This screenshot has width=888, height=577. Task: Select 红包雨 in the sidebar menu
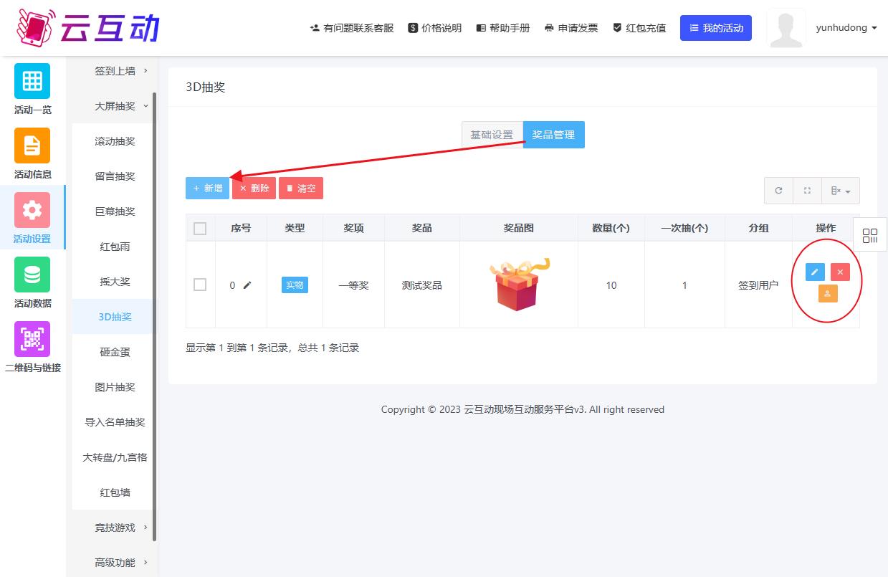pos(115,247)
